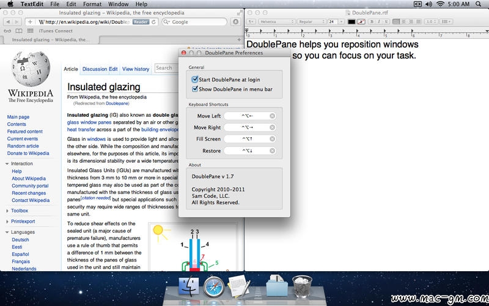Open the text color black swatch
This screenshot has height=306, width=489.
click(351, 21)
